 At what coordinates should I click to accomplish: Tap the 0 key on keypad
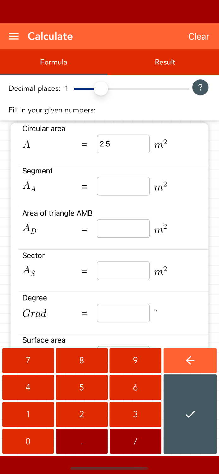(x=28, y=441)
